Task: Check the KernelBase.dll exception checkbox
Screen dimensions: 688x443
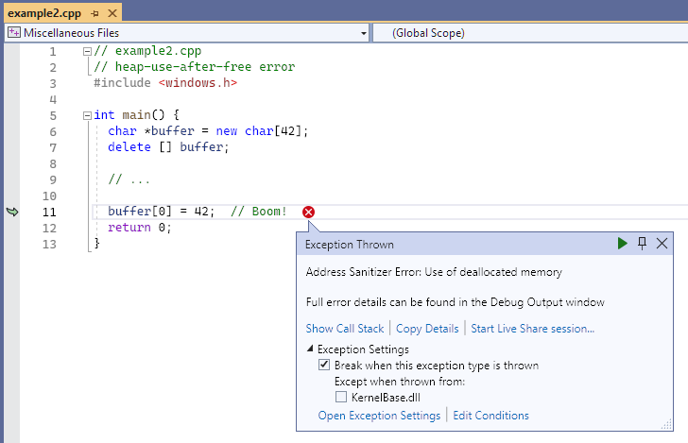Action: pos(341,397)
